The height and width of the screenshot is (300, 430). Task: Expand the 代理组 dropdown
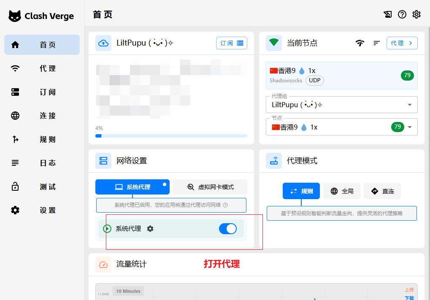[409, 105]
